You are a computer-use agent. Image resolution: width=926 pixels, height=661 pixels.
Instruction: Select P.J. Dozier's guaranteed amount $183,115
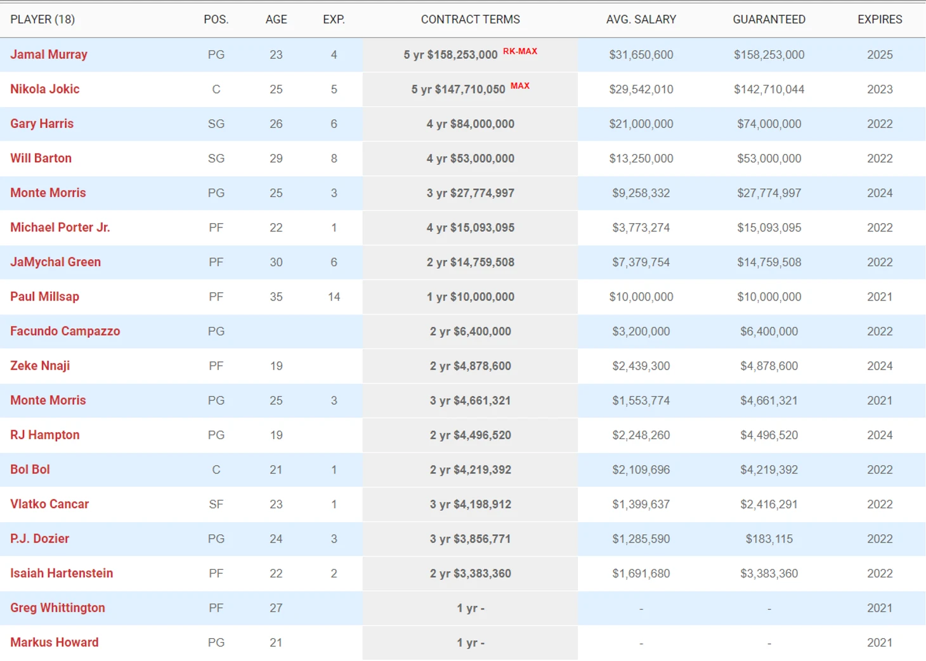point(769,539)
